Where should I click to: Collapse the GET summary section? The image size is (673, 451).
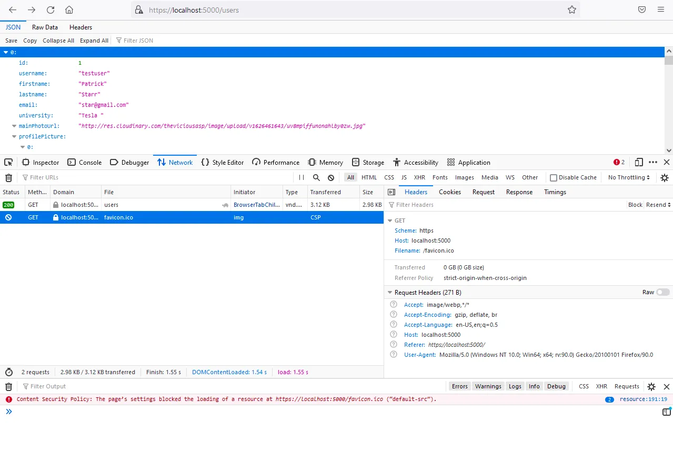tap(390, 221)
